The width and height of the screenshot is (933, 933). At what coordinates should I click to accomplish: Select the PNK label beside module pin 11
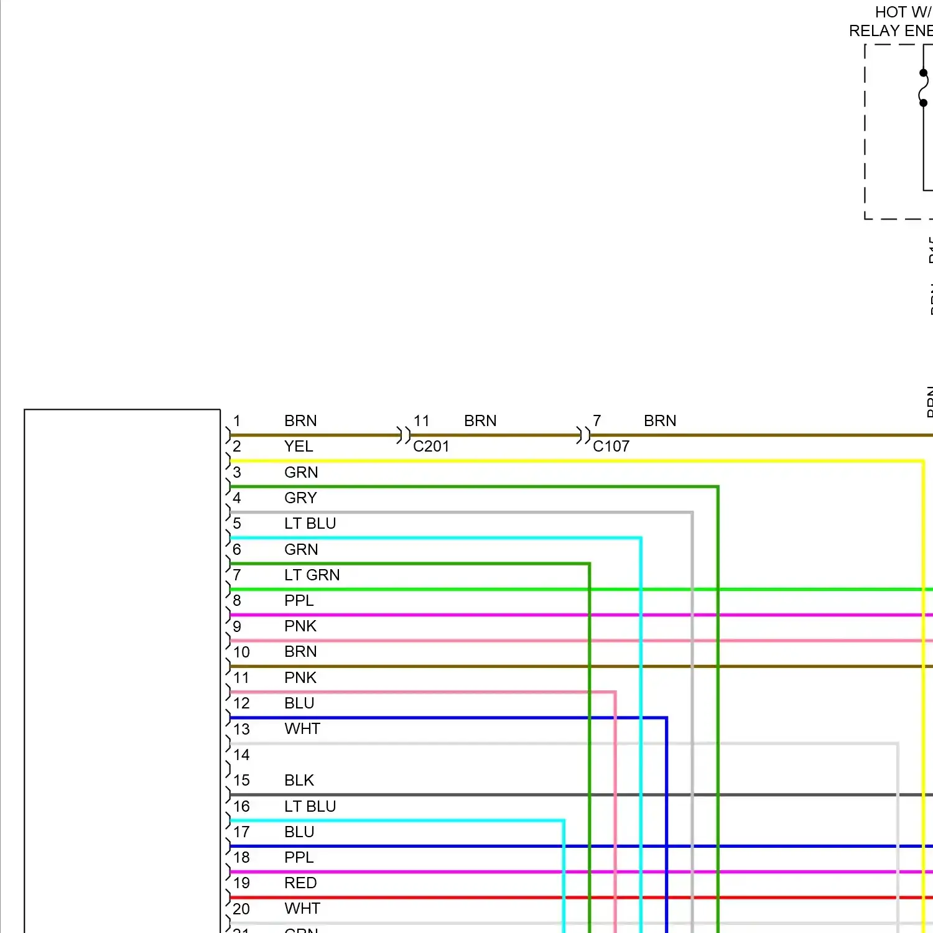pos(300,678)
